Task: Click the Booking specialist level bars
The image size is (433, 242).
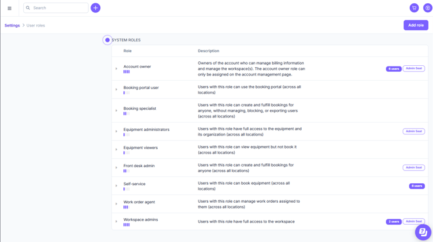Action: click(127, 114)
